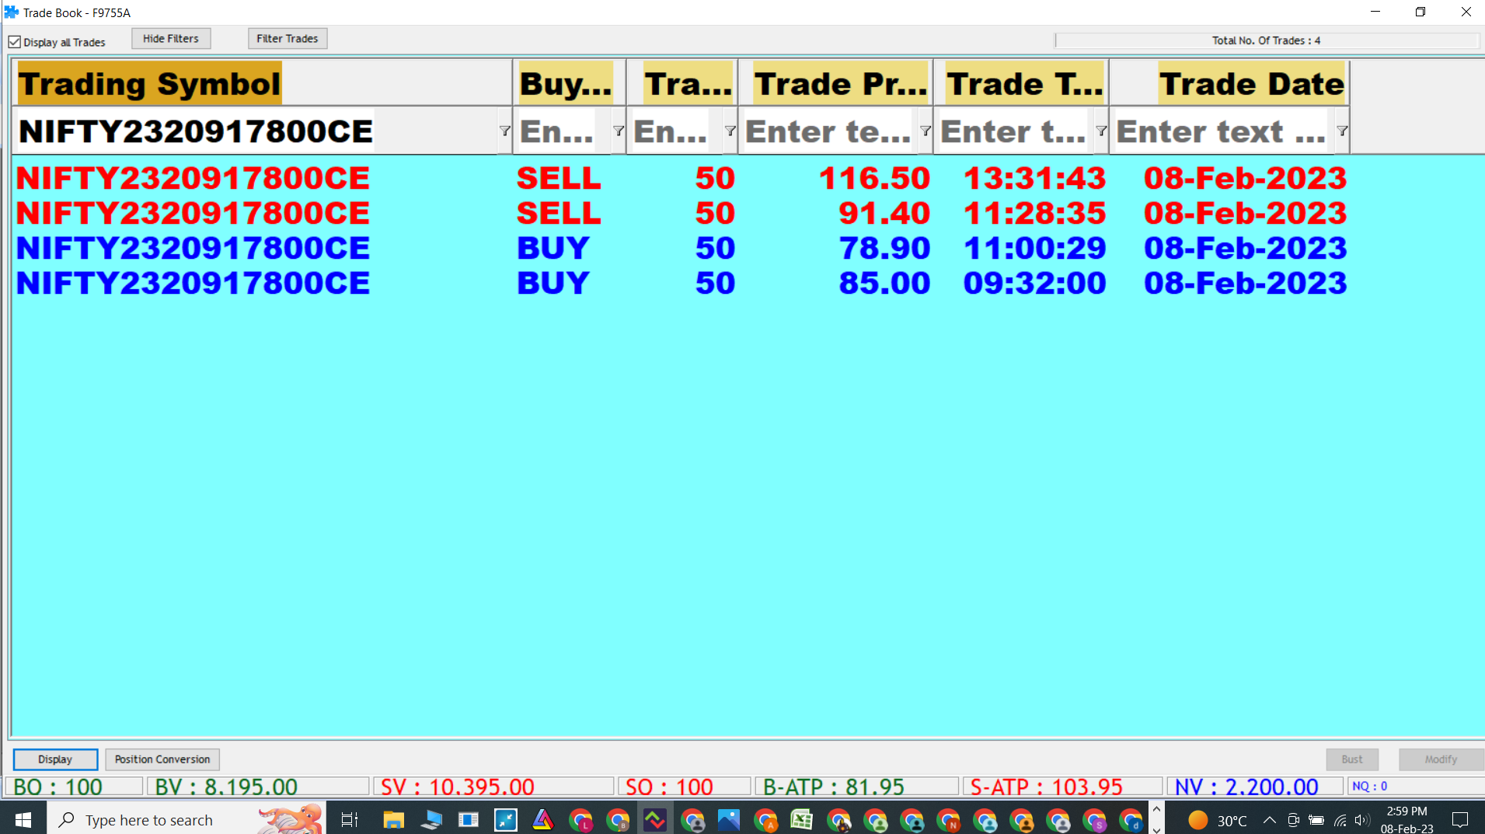Sort by the Trade T... column header
This screenshot has height=834, width=1485.
[1021, 83]
